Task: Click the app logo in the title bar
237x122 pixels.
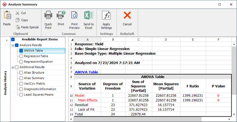Action: click(x=4, y=4)
